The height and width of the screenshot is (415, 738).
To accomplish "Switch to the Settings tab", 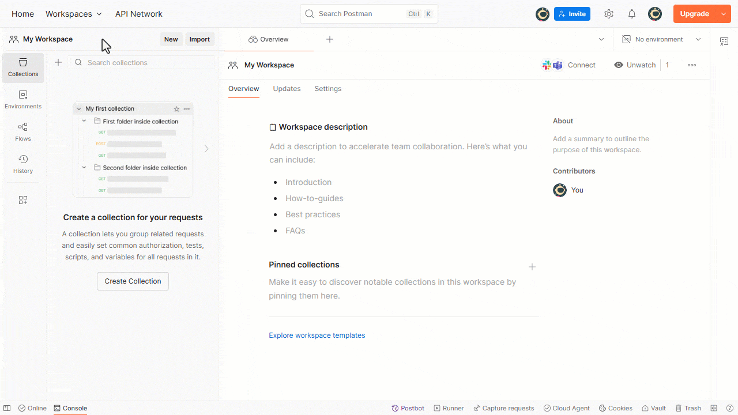I will (x=328, y=89).
